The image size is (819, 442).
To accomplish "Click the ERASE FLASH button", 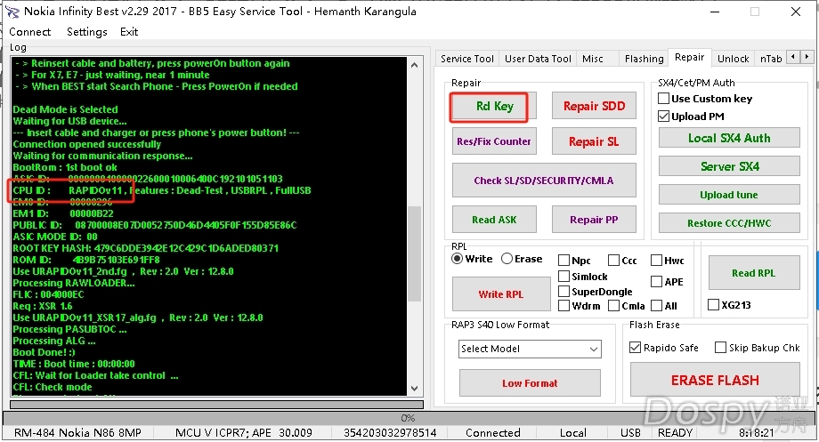I will click(715, 380).
